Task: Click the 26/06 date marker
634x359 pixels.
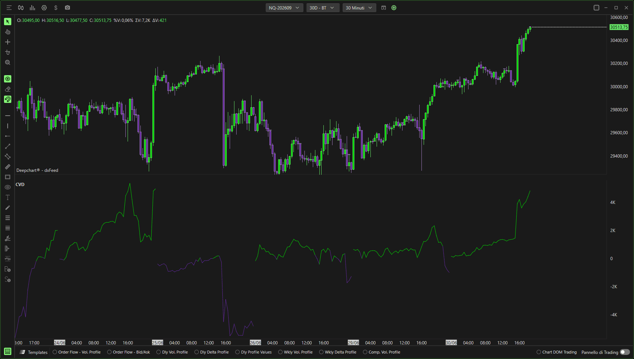Action: click(256, 343)
